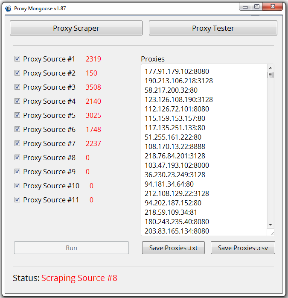Toggle Proxy Source #9 checkbox
This screenshot has height=298, width=288.
(17, 172)
